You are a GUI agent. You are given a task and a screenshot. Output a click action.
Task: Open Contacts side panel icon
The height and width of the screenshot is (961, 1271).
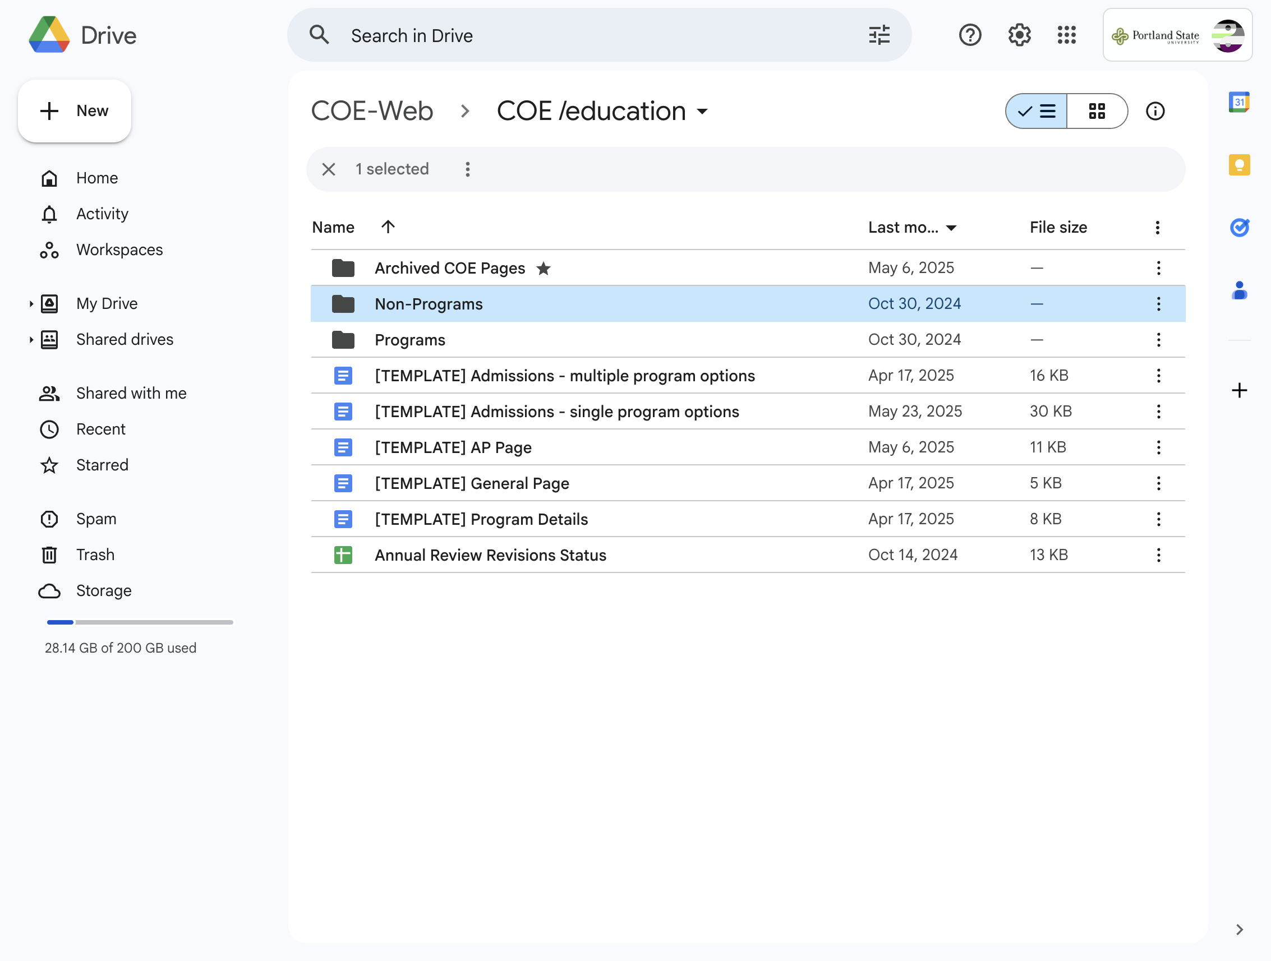pyautogui.click(x=1240, y=290)
